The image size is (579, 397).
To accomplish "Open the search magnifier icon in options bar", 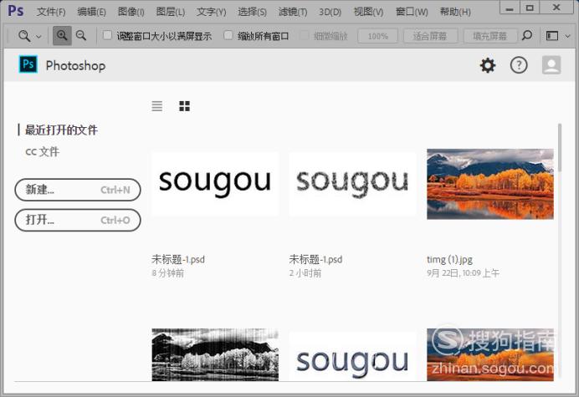I will click(x=527, y=35).
